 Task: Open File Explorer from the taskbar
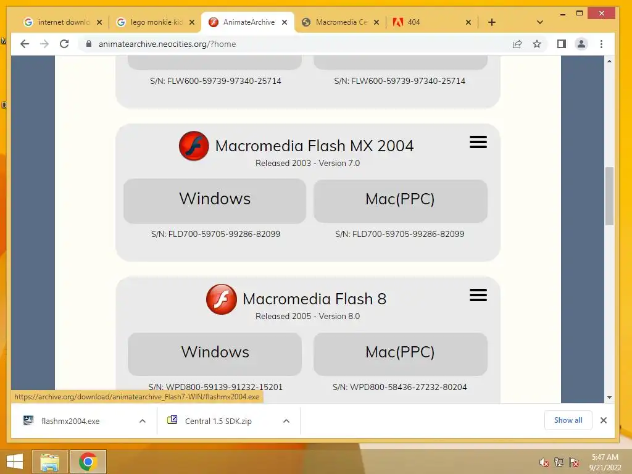(x=50, y=462)
